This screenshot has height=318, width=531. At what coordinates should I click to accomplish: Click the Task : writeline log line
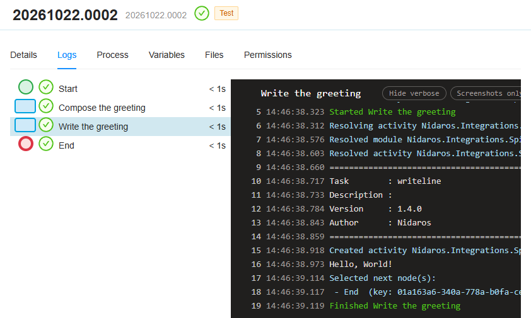[x=385, y=181]
